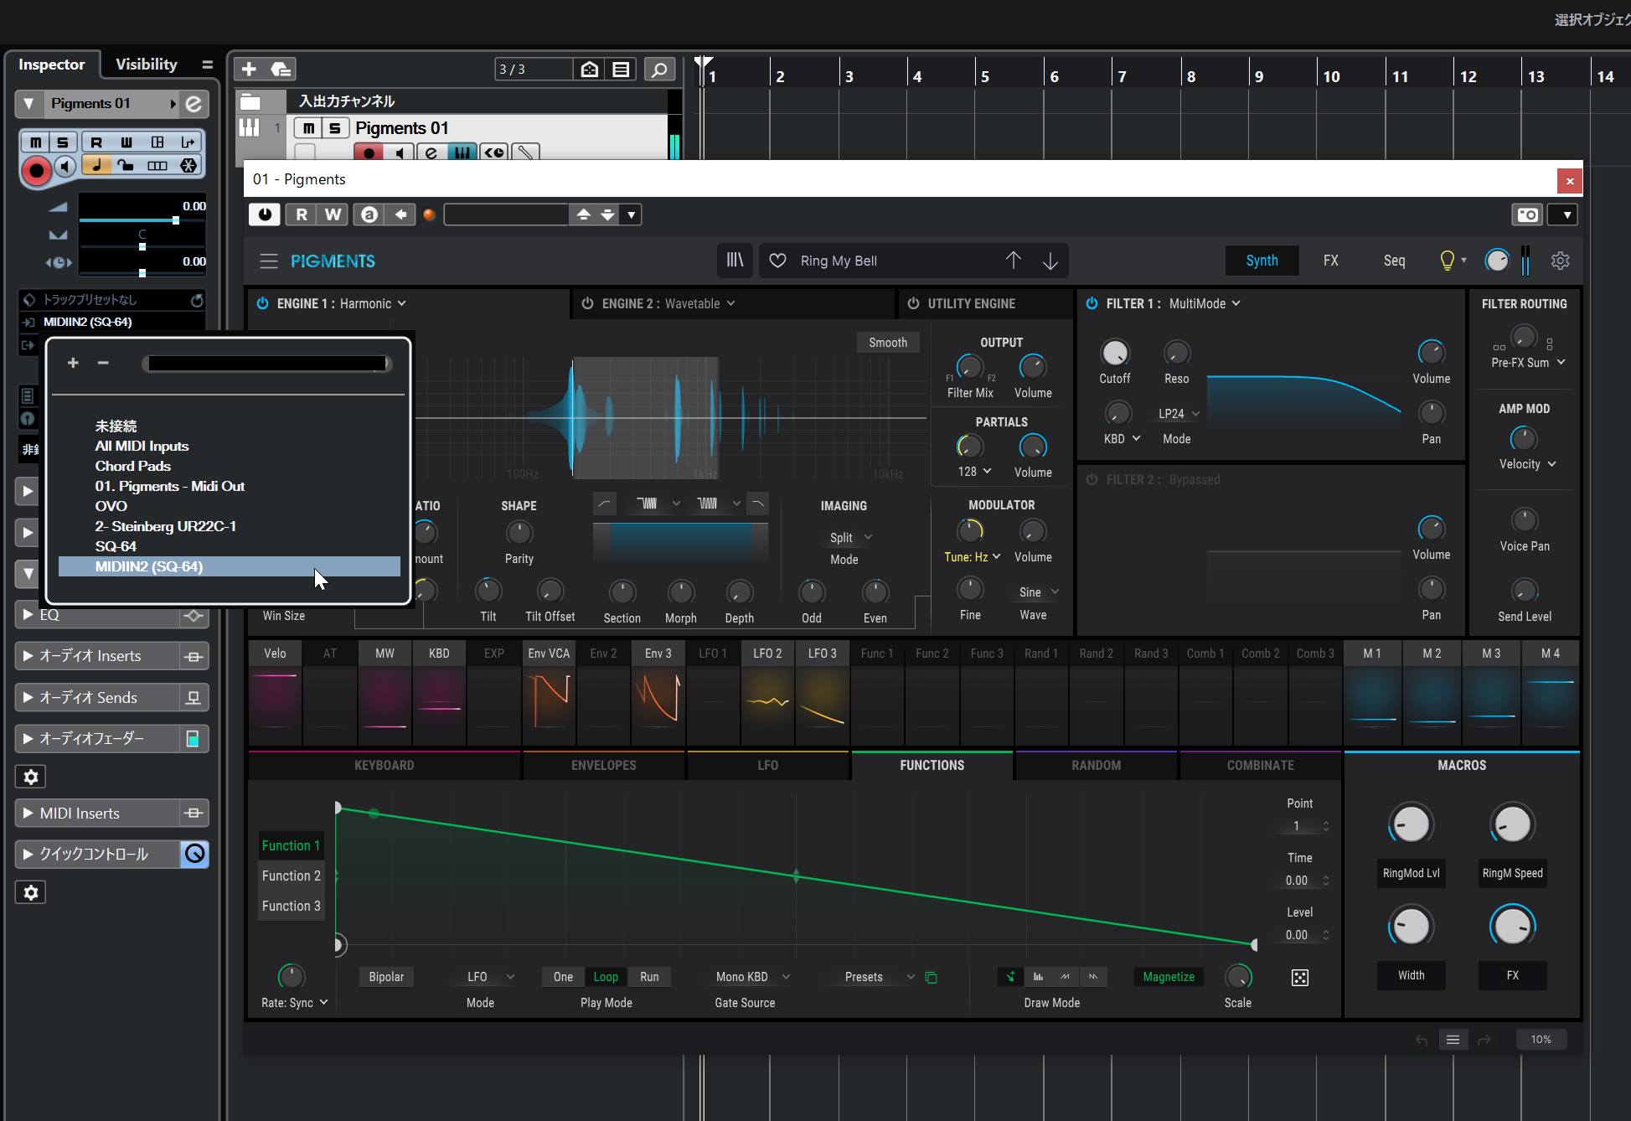Viewport: 1631px width, 1121px height.
Task: Select All MIDI Inputs in list
Action: [x=142, y=446]
